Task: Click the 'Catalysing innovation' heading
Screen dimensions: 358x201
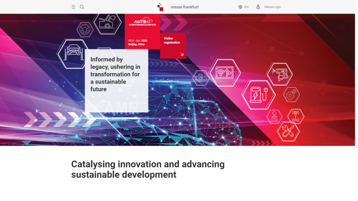Action: coord(148,169)
